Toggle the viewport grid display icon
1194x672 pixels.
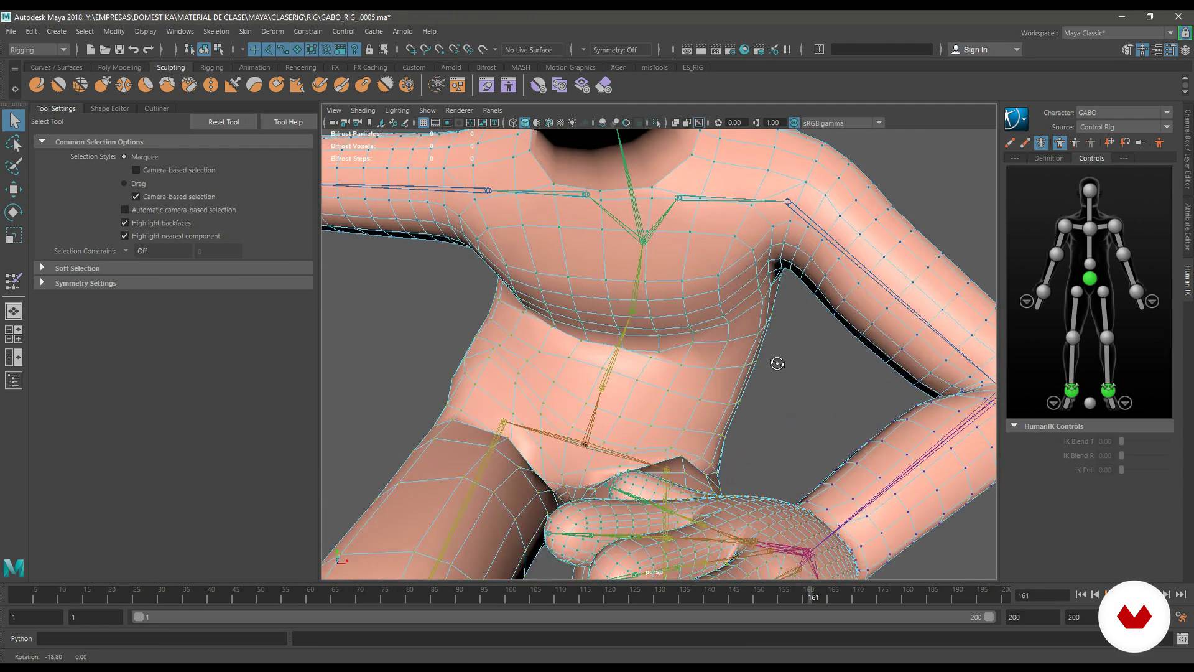click(x=423, y=123)
